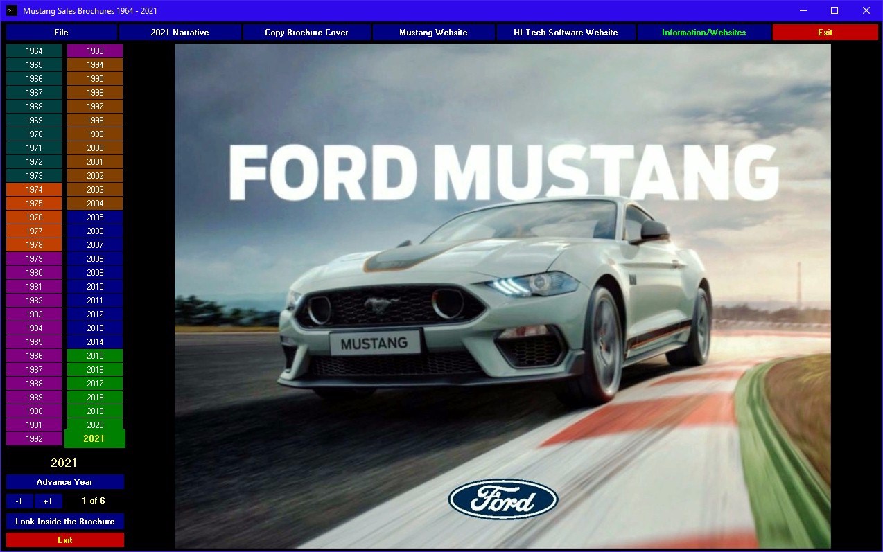The image size is (883, 552).
Task: Select the highlighted 2021 year button
Action: click(x=94, y=439)
